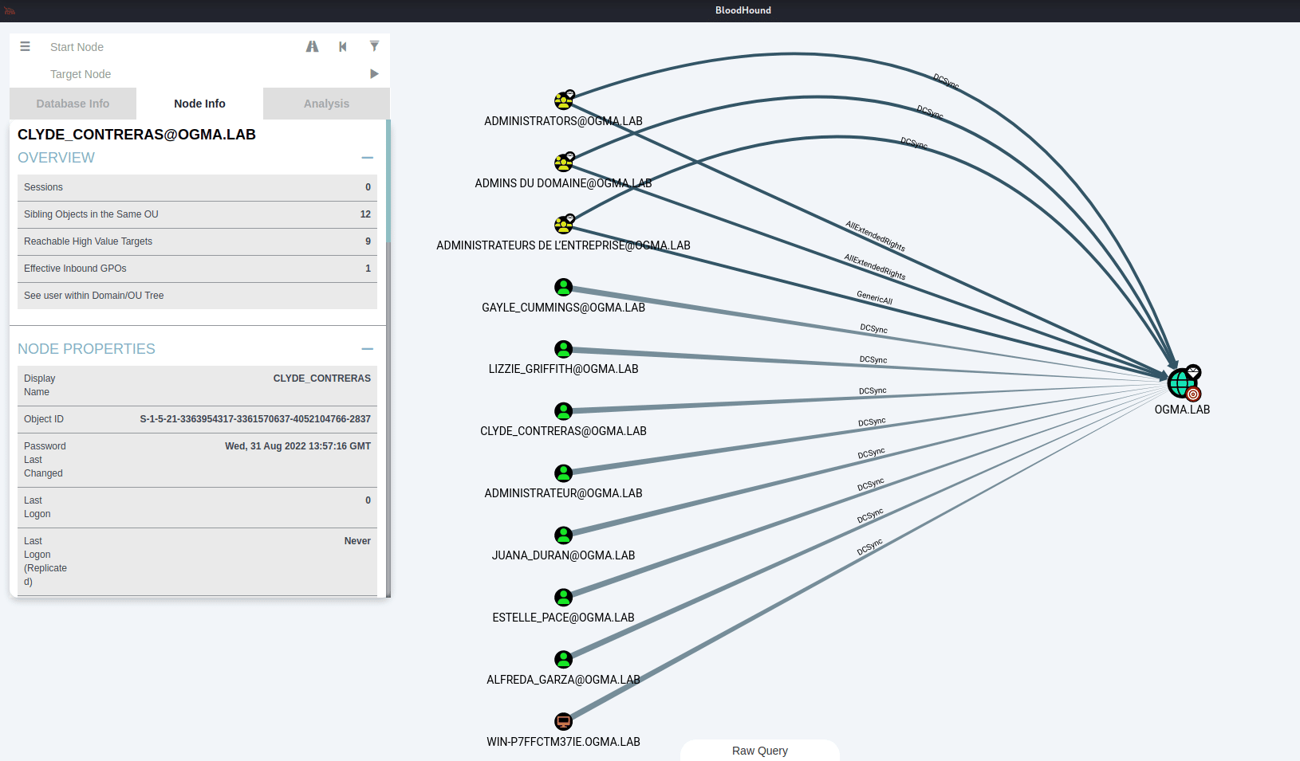Switch to the Database Info tab
The image size is (1300, 761).
[73, 104]
